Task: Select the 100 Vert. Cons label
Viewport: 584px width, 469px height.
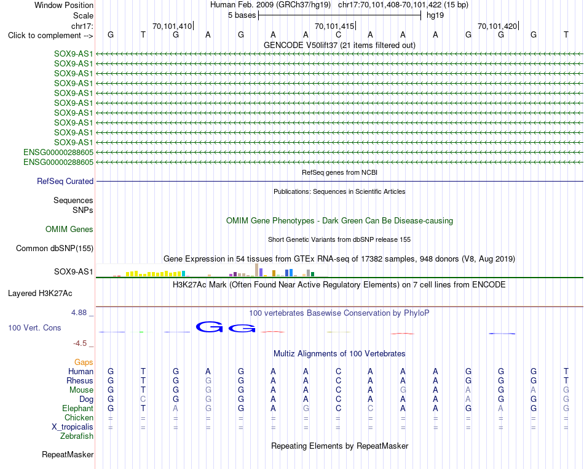Action: tap(34, 327)
